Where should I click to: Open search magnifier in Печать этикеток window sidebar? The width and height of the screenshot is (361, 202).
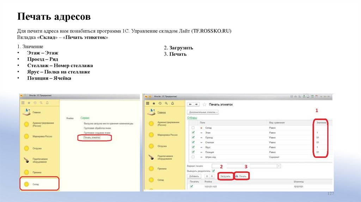click(166, 103)
